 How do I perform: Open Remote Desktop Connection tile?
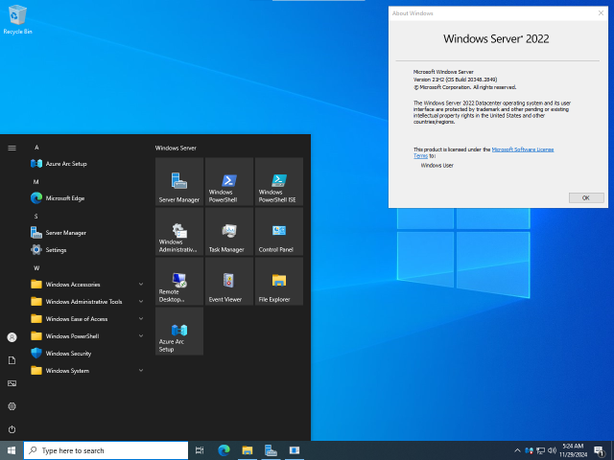point(179,281)
